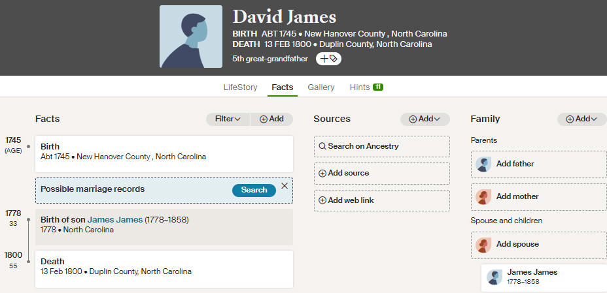This screenshot has width=607, height=293.
Task: Open James James link in birth of son
Action: click(115, 220)
